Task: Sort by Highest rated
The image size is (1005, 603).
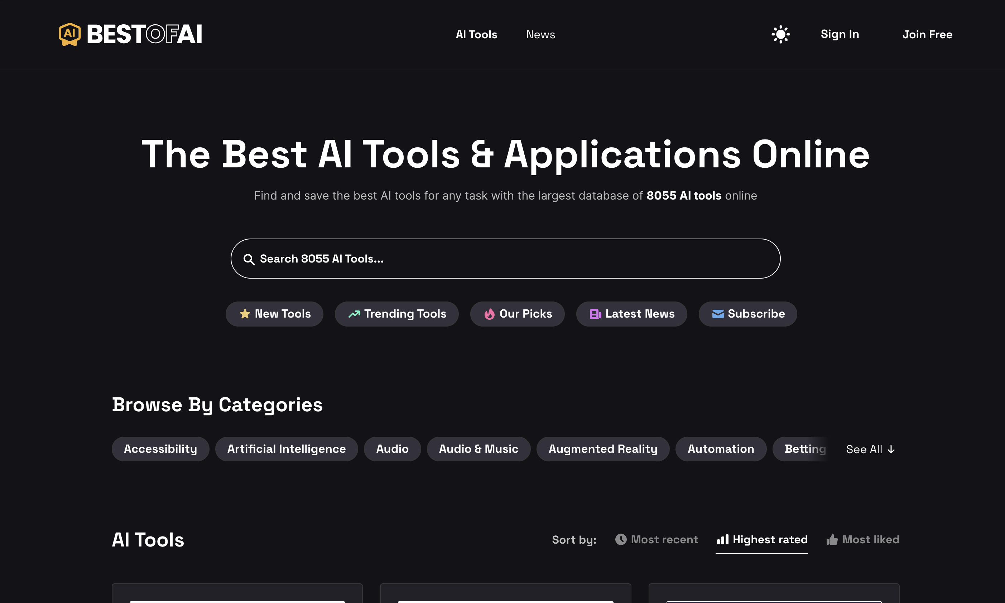Action: [x=762, y=540]
